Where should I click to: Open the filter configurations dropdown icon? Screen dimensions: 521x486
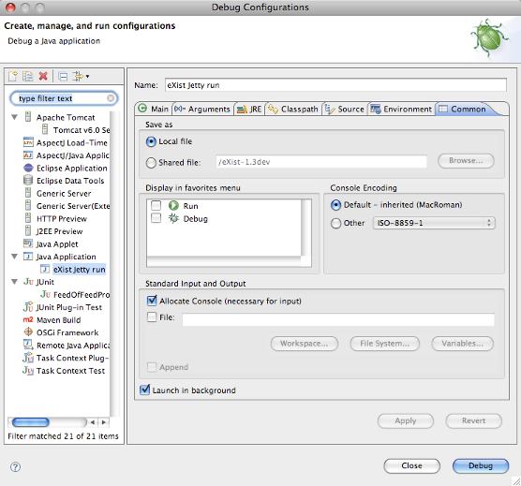[81, 77]
